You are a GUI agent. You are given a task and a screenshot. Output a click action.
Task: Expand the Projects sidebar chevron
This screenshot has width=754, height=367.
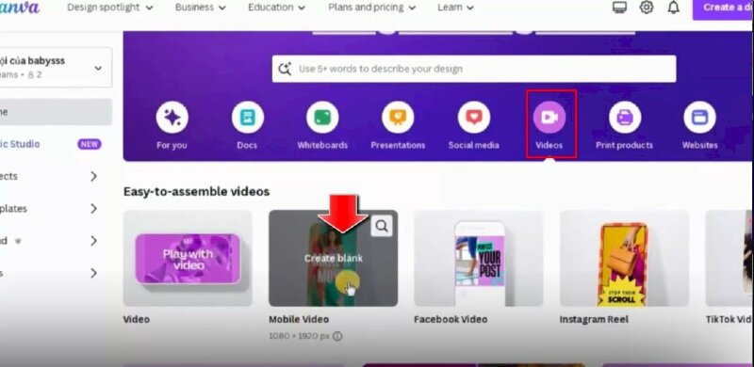click(x=93, y=176)
